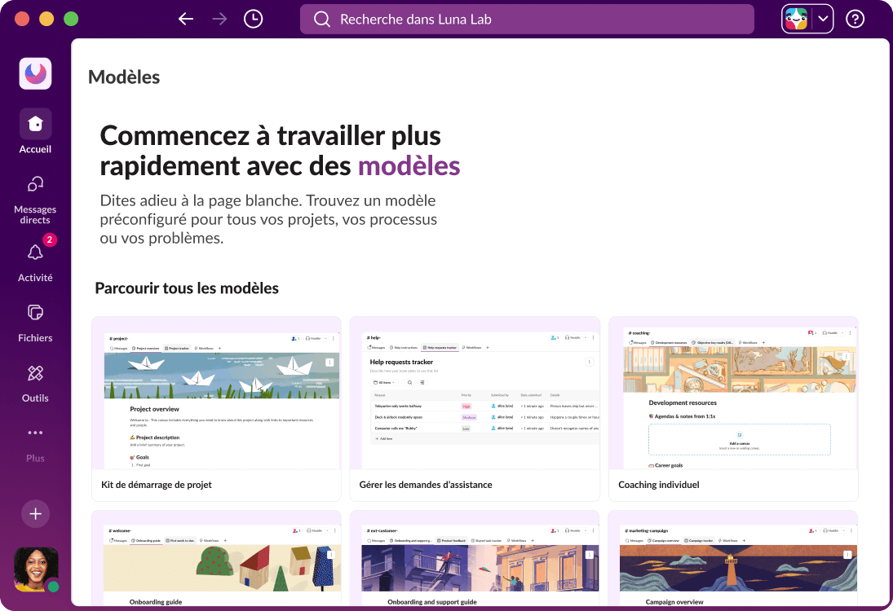Open recent history with the clock icon
The image size is (893, 611).
tap(253, 18)
